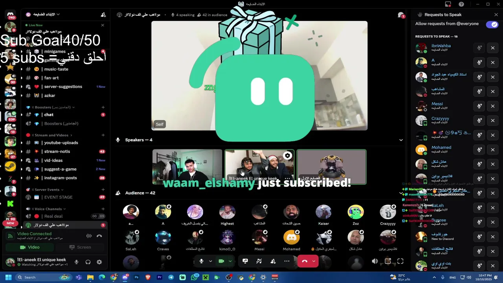Disconnect via Video Connected hang-up icon
503x283 pixels.
pos(99,236)
